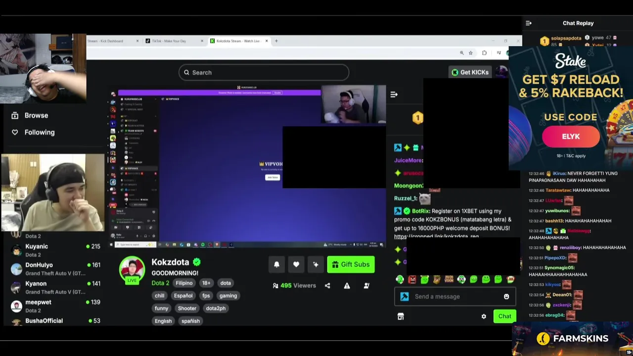This screenshot has height=356, width=633.
Task: Open the emoji picker in message box
Action: (506, 297)
